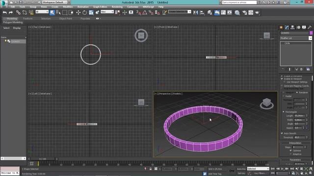Open the Render Setup icon
This screenshot has height=176, width=314.
(244, 13)
